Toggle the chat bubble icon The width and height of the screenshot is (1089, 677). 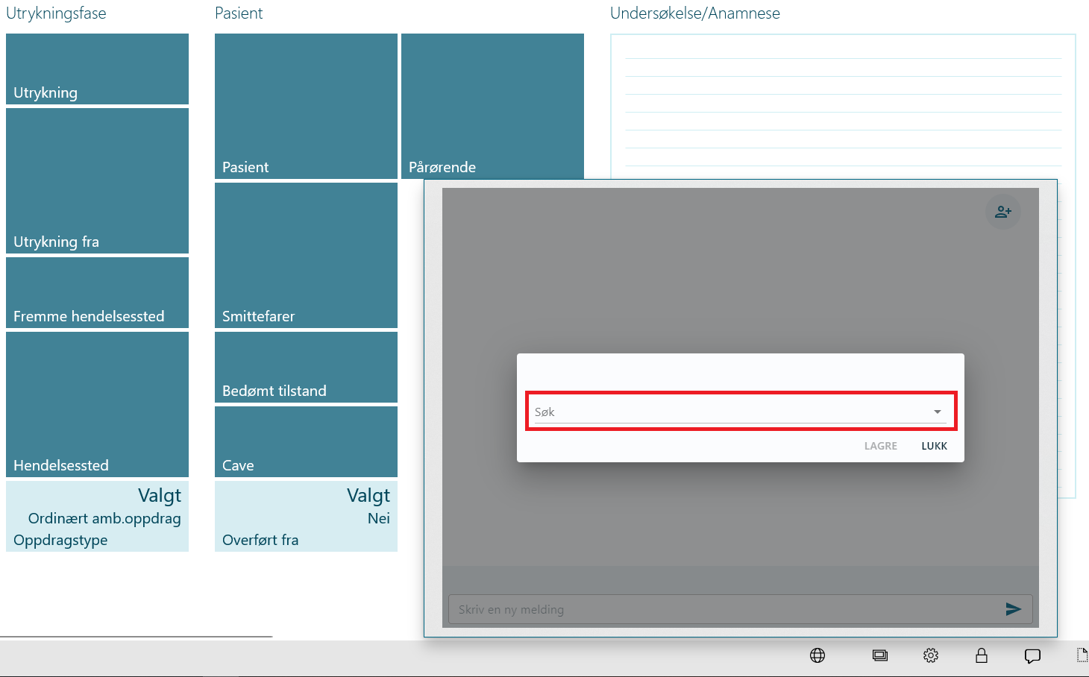pos(1032,656)
